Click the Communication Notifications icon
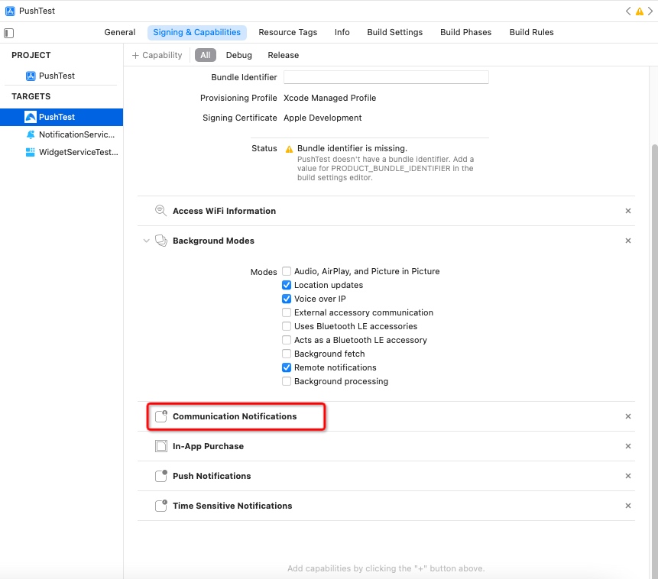This screenshot has width=658, height=579. point(161,416)
